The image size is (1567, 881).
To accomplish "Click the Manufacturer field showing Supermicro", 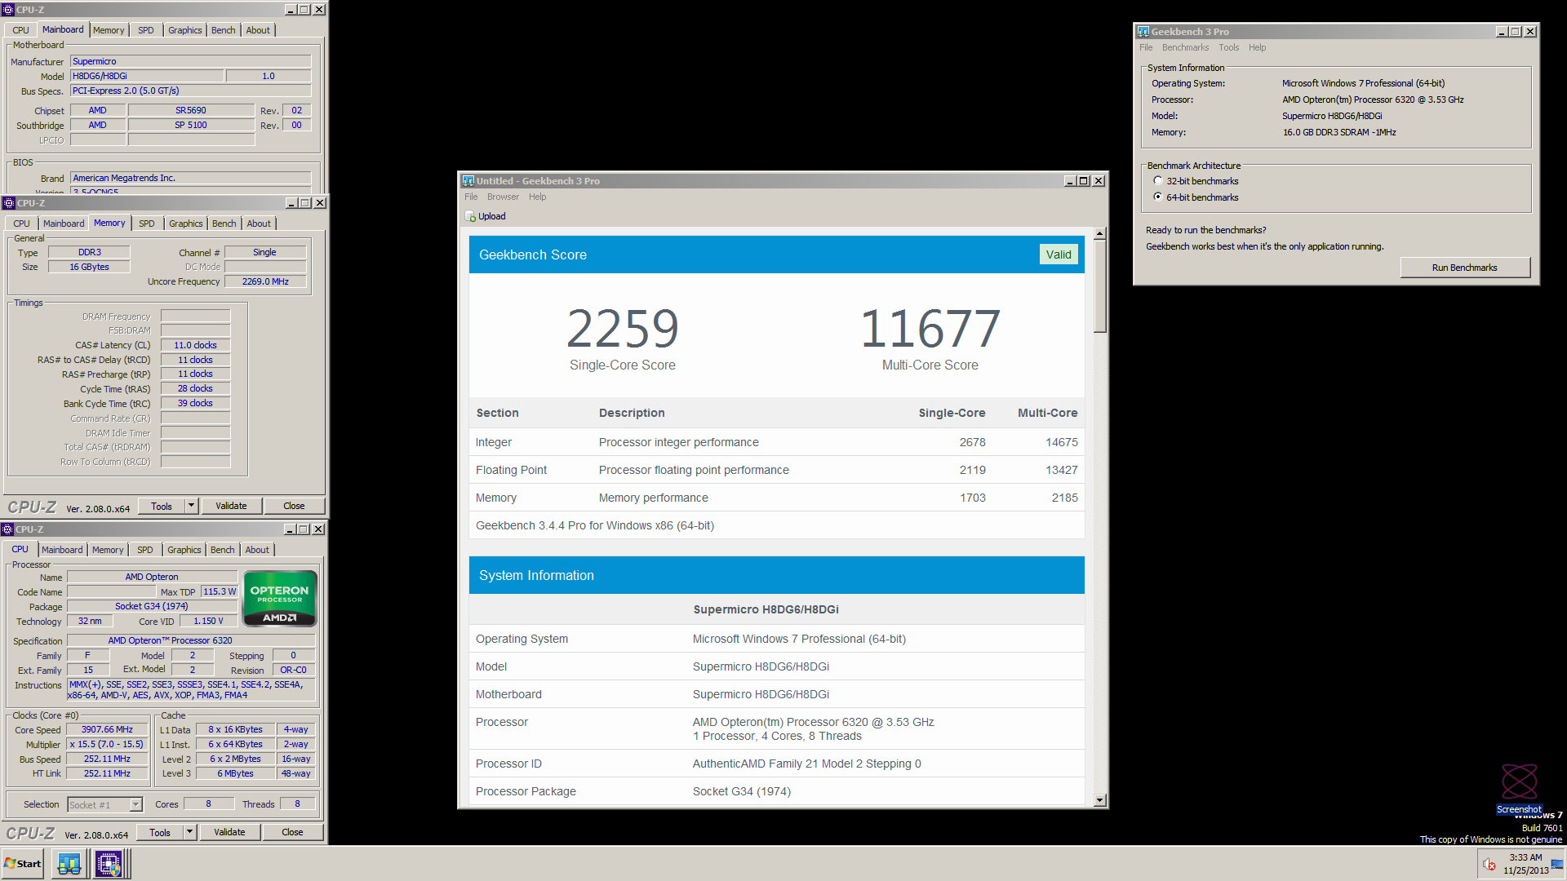I will (190, 61).
